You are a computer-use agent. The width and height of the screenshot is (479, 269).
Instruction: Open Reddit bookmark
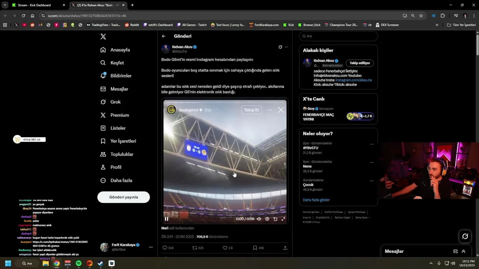[132, 25]
